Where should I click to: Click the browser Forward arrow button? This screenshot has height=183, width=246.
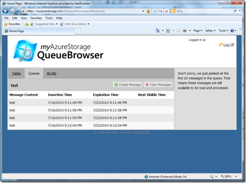coord(12,11)
